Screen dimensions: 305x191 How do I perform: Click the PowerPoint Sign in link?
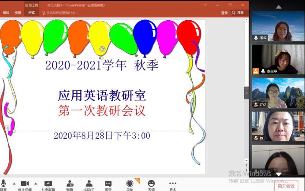point(224,13)
